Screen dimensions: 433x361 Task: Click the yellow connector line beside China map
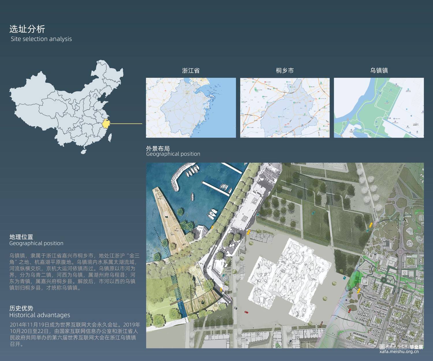[126, 124]
